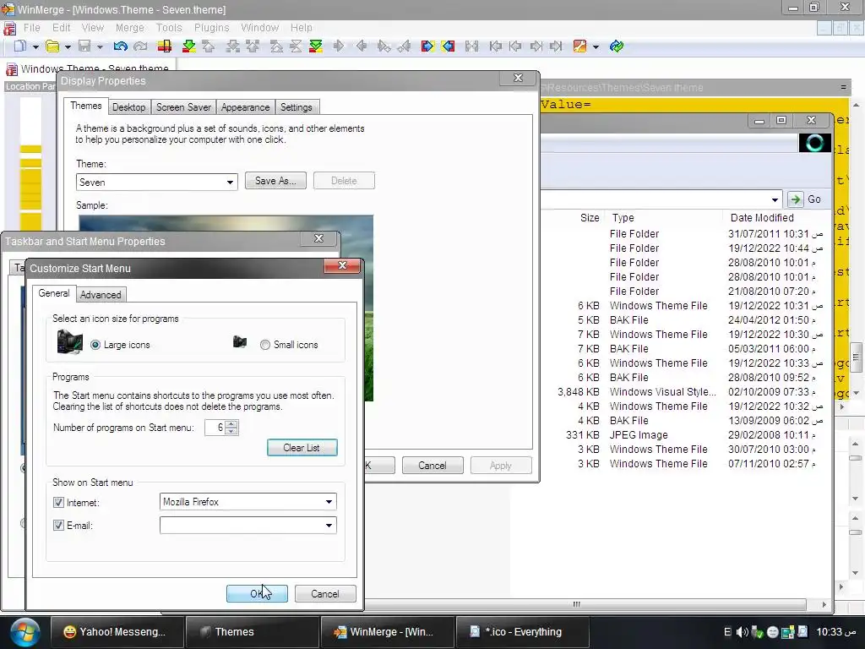Select the Large icons radio button
The image size is (865, 649).
(x=95, y=345)
